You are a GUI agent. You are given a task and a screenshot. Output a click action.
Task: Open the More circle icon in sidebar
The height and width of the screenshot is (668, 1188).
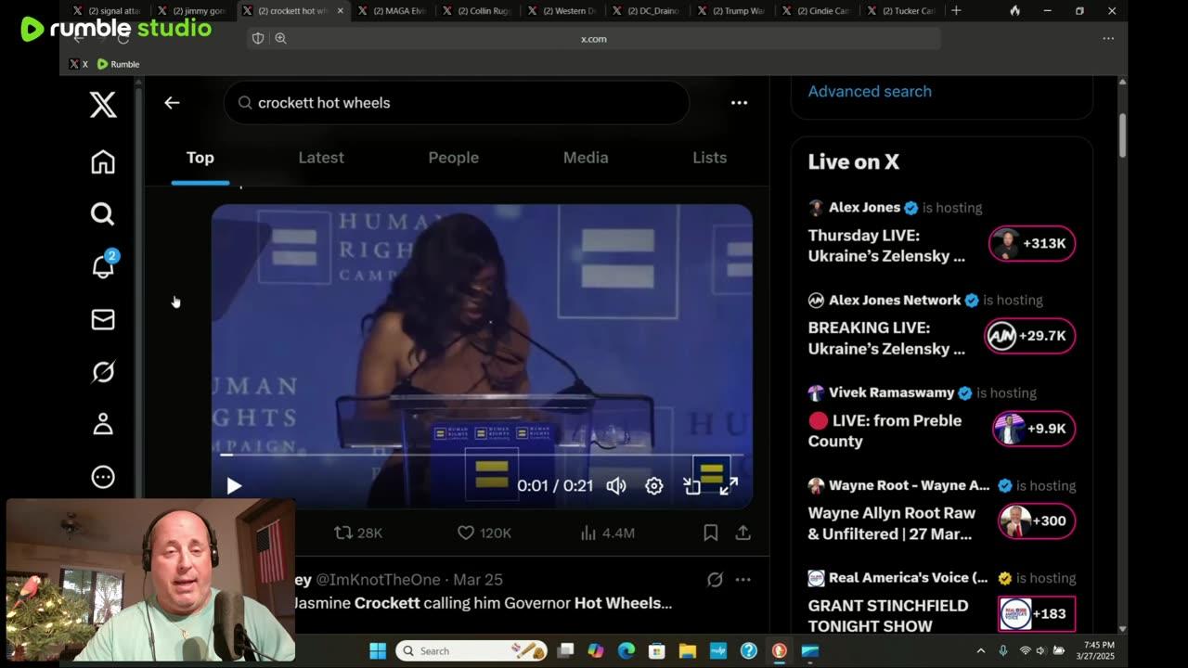click(x=103, y=477)
